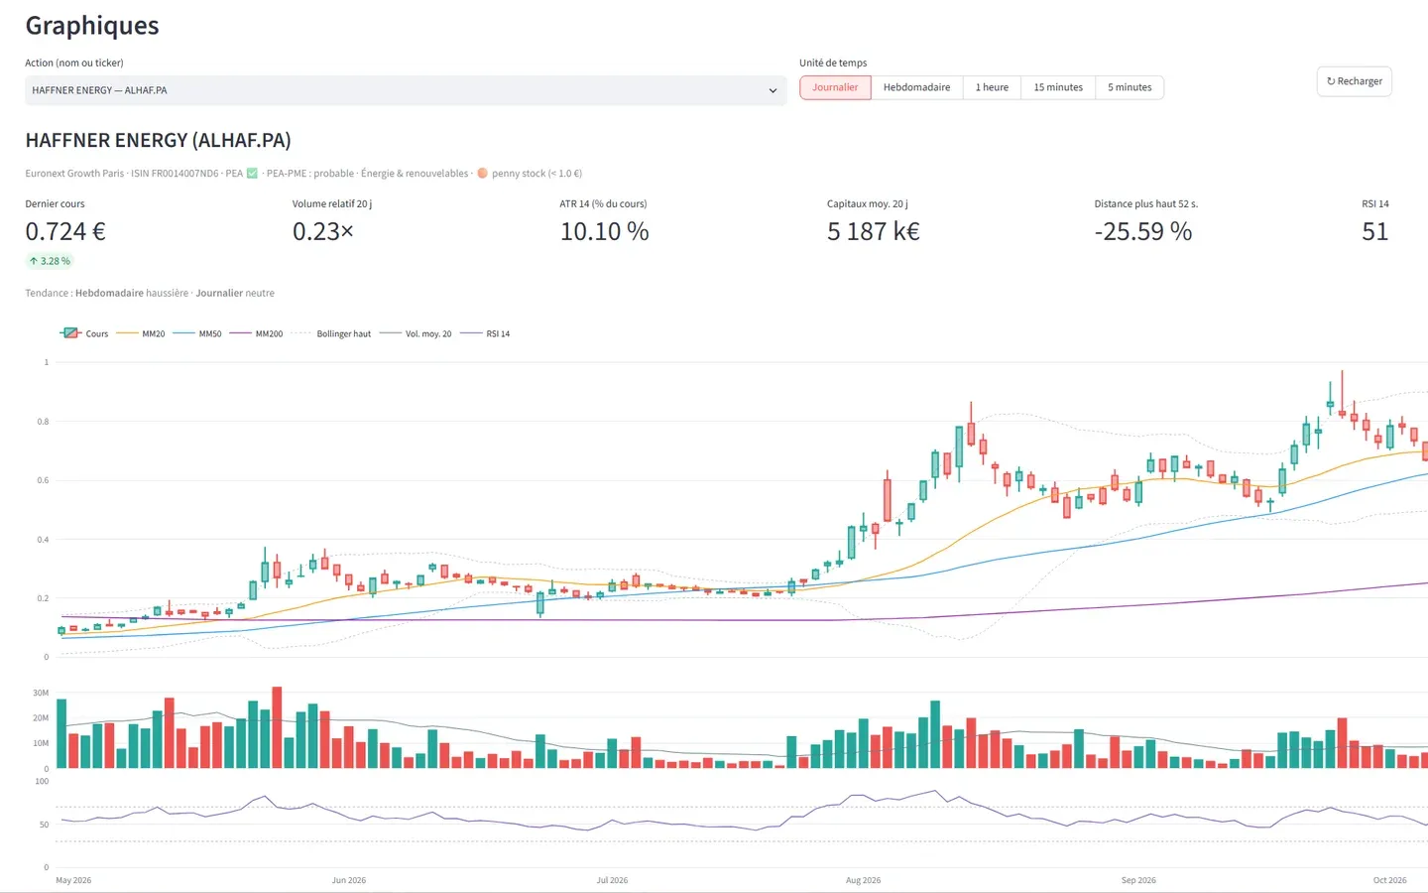Click the Unité de temps label
The image size is (1428, 893).
[x=833, y=63]
